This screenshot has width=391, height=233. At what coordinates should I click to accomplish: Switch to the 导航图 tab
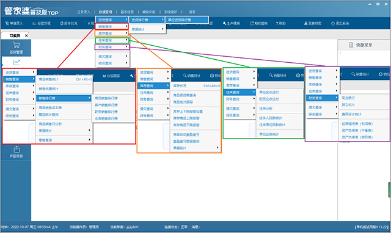[15, 36]
